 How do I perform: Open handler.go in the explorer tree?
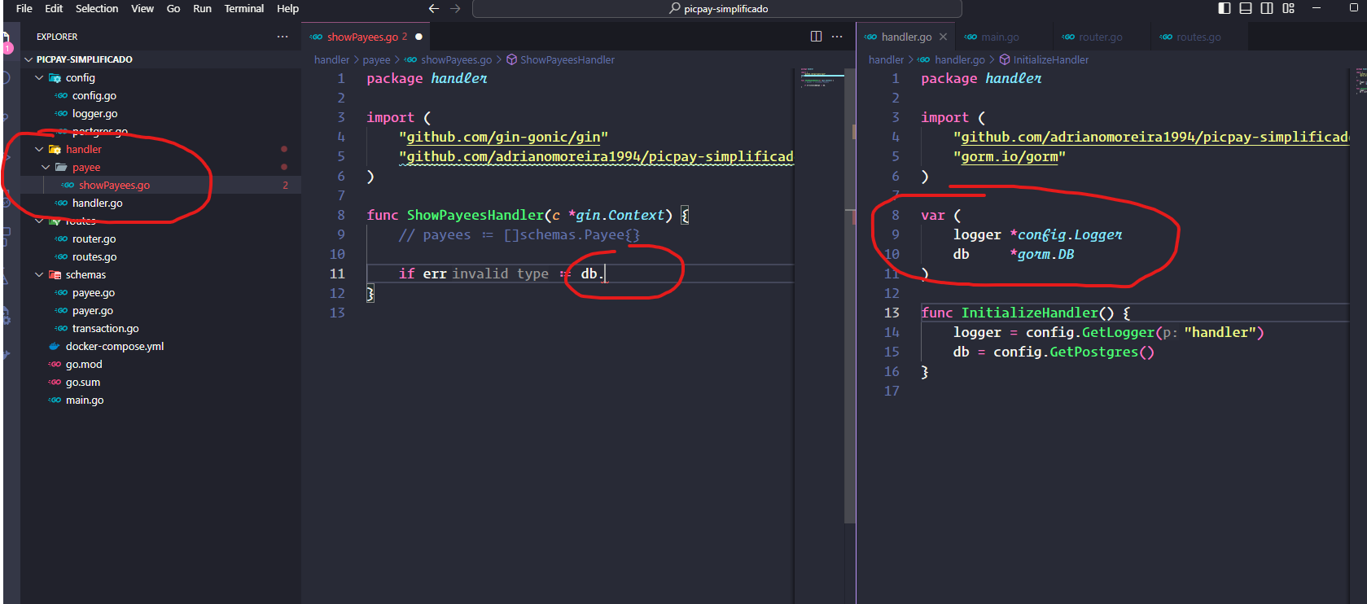(97, 203)
